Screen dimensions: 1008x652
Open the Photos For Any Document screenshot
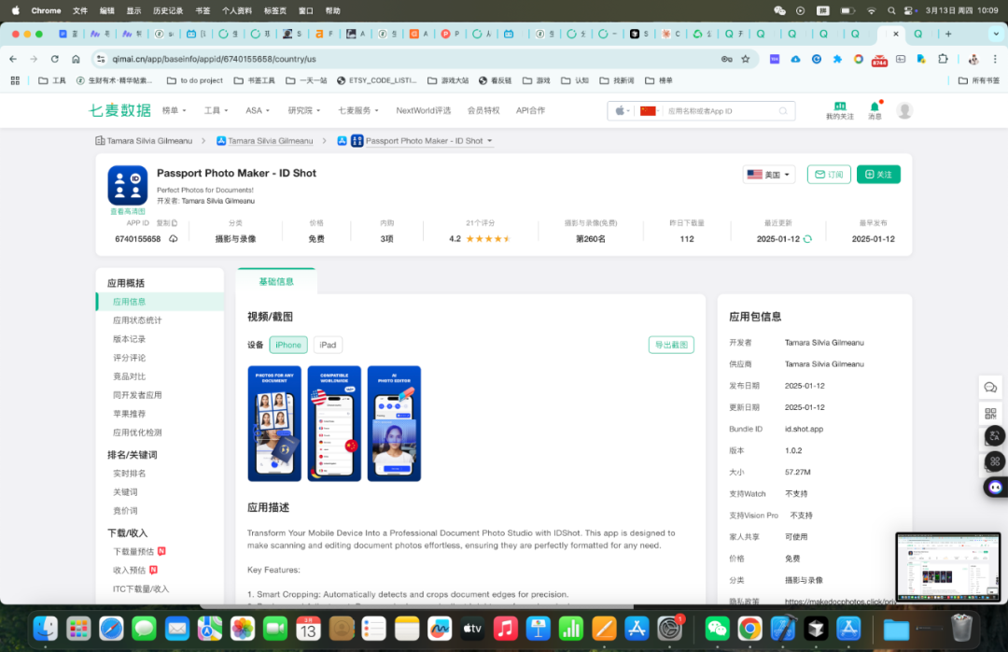274,423
